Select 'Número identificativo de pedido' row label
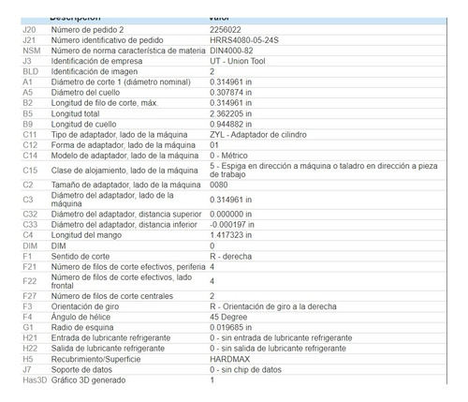Viewport: 468px width, 402px height. (107, 40)
